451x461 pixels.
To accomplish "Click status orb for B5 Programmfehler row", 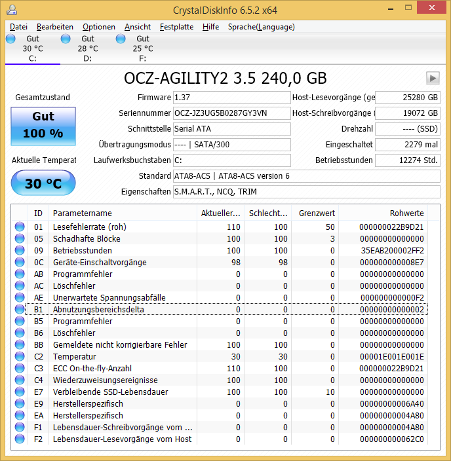I will 20,321.
